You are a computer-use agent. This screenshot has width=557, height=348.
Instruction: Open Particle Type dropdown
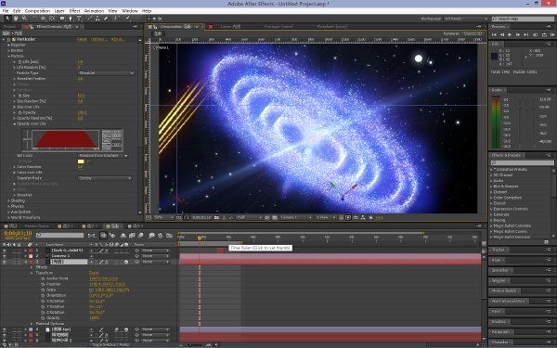pos(106,72)
